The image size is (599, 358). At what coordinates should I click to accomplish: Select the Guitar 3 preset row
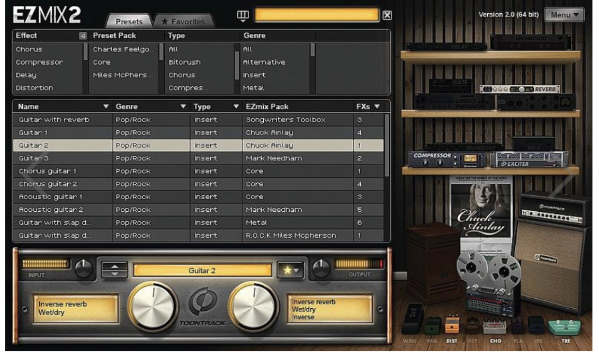click(198, 158)
